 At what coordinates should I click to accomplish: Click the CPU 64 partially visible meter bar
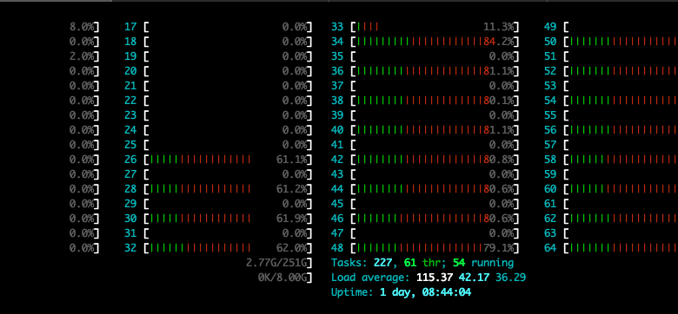click(621, 248)
